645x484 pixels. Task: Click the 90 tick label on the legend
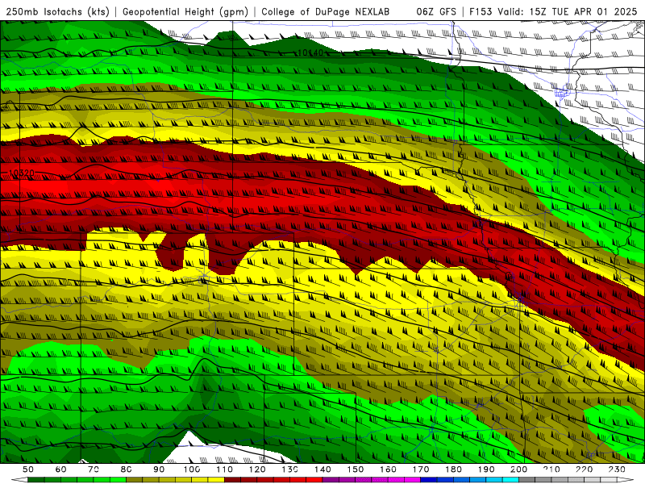coord(159,469)
